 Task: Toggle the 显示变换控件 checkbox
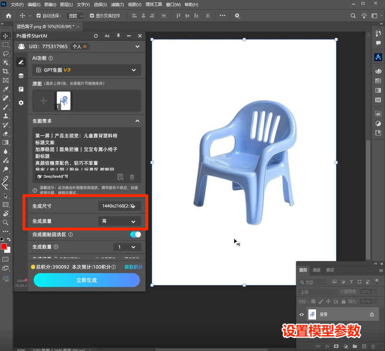click(x=92, y=16)
